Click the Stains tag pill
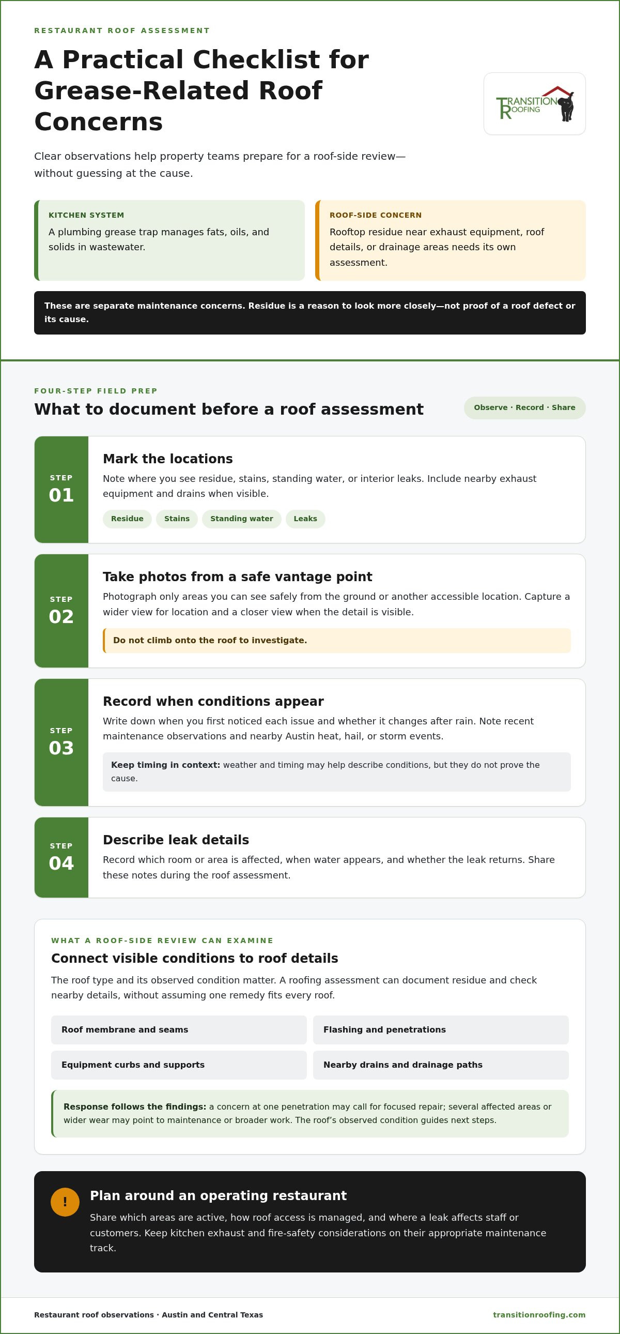 pyautogui.click(x=177, y=519)
